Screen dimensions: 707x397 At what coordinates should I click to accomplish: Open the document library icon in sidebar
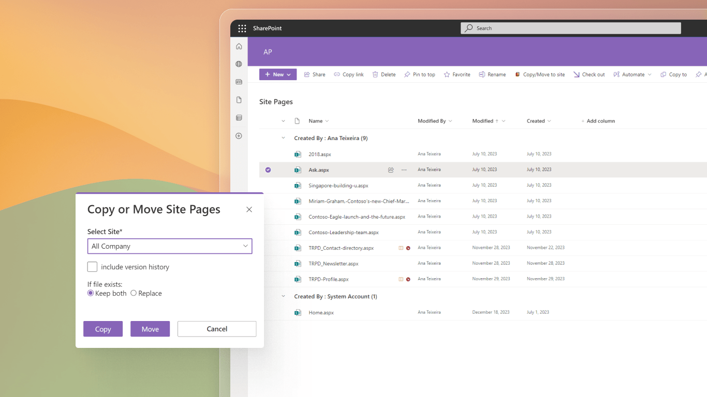click(239, 117)
